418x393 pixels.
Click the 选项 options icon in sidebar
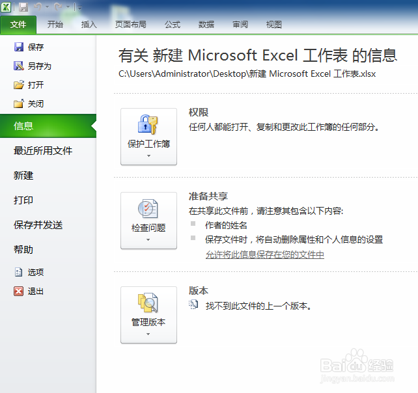pos(19,272)
